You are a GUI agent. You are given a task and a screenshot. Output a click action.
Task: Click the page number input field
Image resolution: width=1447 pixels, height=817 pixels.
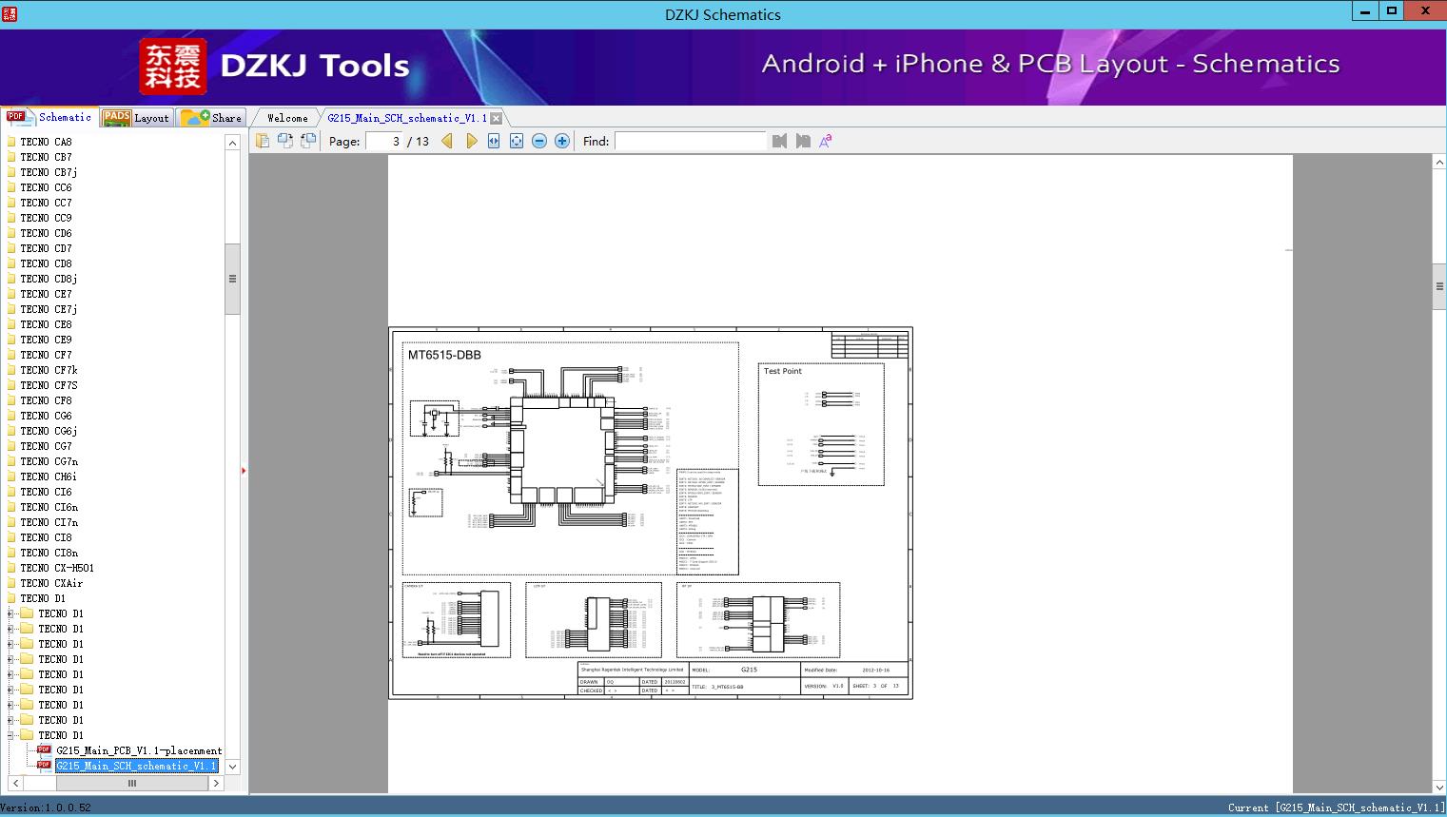(384, 141)
